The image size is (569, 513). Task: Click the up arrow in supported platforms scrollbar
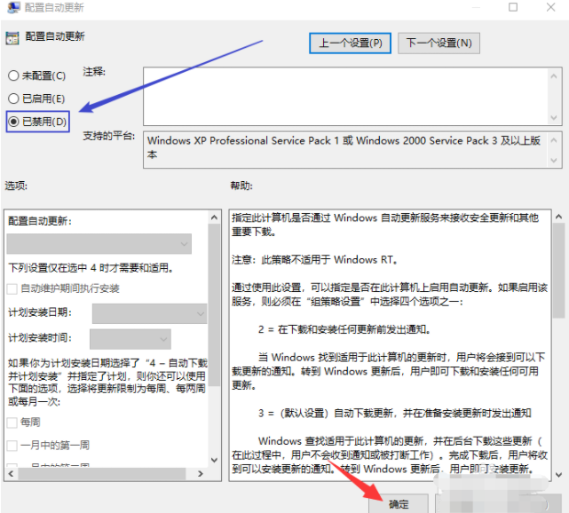click(555, 140)
